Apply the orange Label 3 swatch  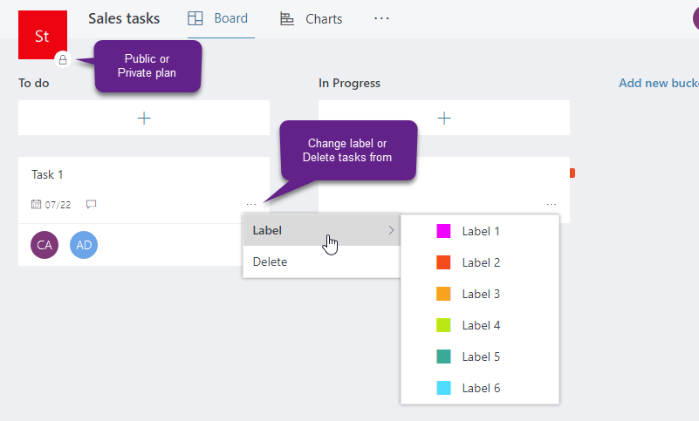(443, 294)
